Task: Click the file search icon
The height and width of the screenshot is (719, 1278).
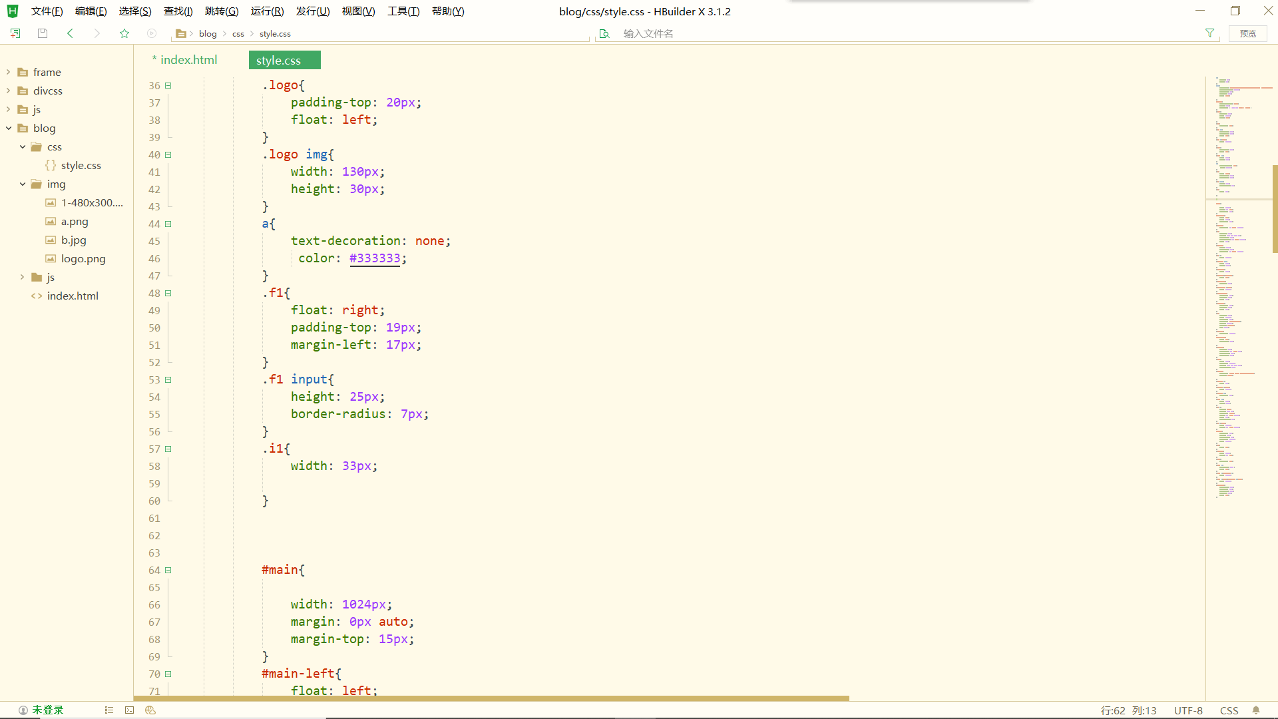Action: (604, 33)
